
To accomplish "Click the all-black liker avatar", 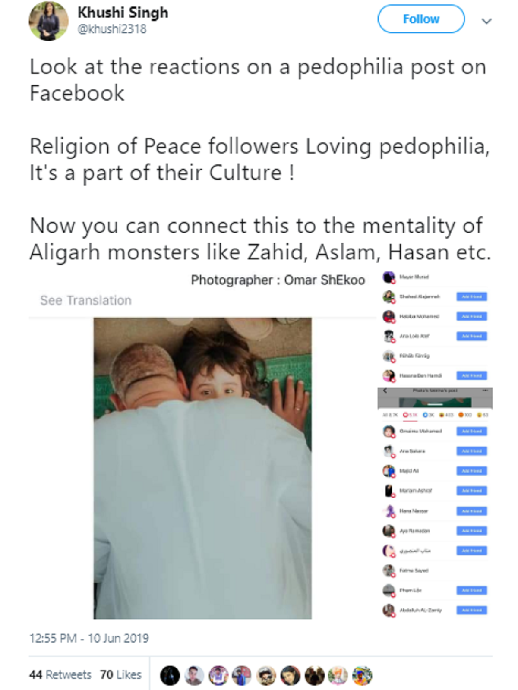I will [x=170, y=675].
